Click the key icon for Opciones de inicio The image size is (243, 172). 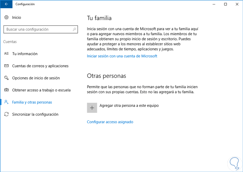point(6,78)
